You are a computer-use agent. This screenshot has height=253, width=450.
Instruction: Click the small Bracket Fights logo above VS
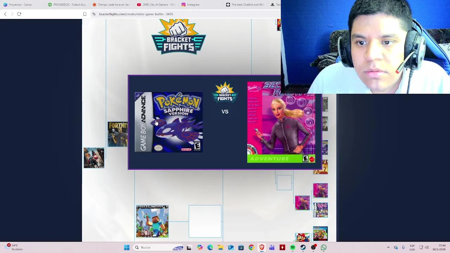click(x=225, y=92)
